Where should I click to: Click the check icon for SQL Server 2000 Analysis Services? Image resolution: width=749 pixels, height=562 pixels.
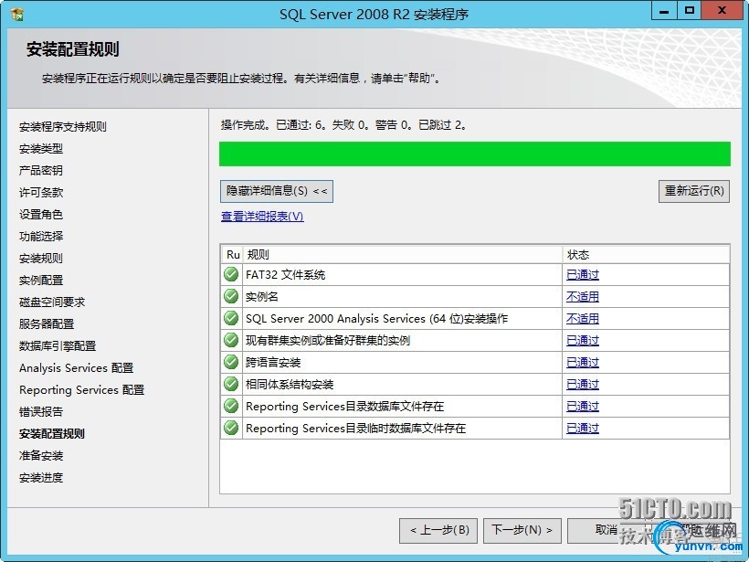(x=231, y=318)
